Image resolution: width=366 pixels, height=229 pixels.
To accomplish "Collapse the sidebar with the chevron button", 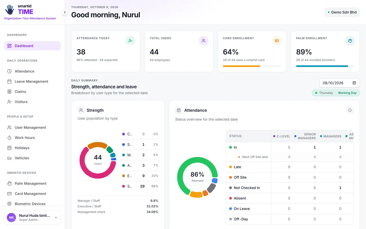I will pos(65,12).
